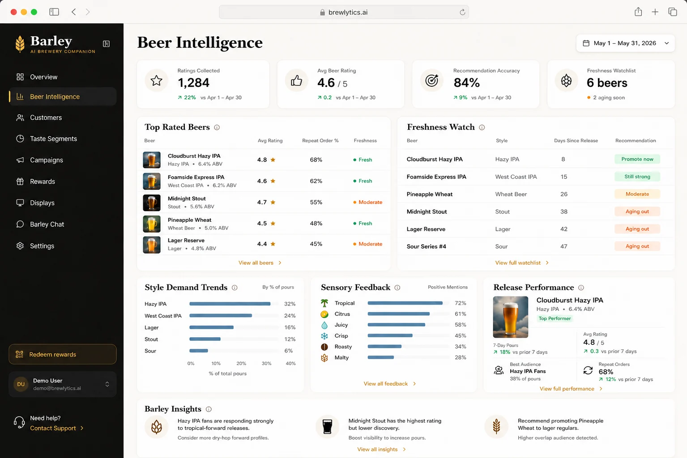Screen dimensions: 687x458
Task: Open the View full watchlist link
Action: (522, 263)
